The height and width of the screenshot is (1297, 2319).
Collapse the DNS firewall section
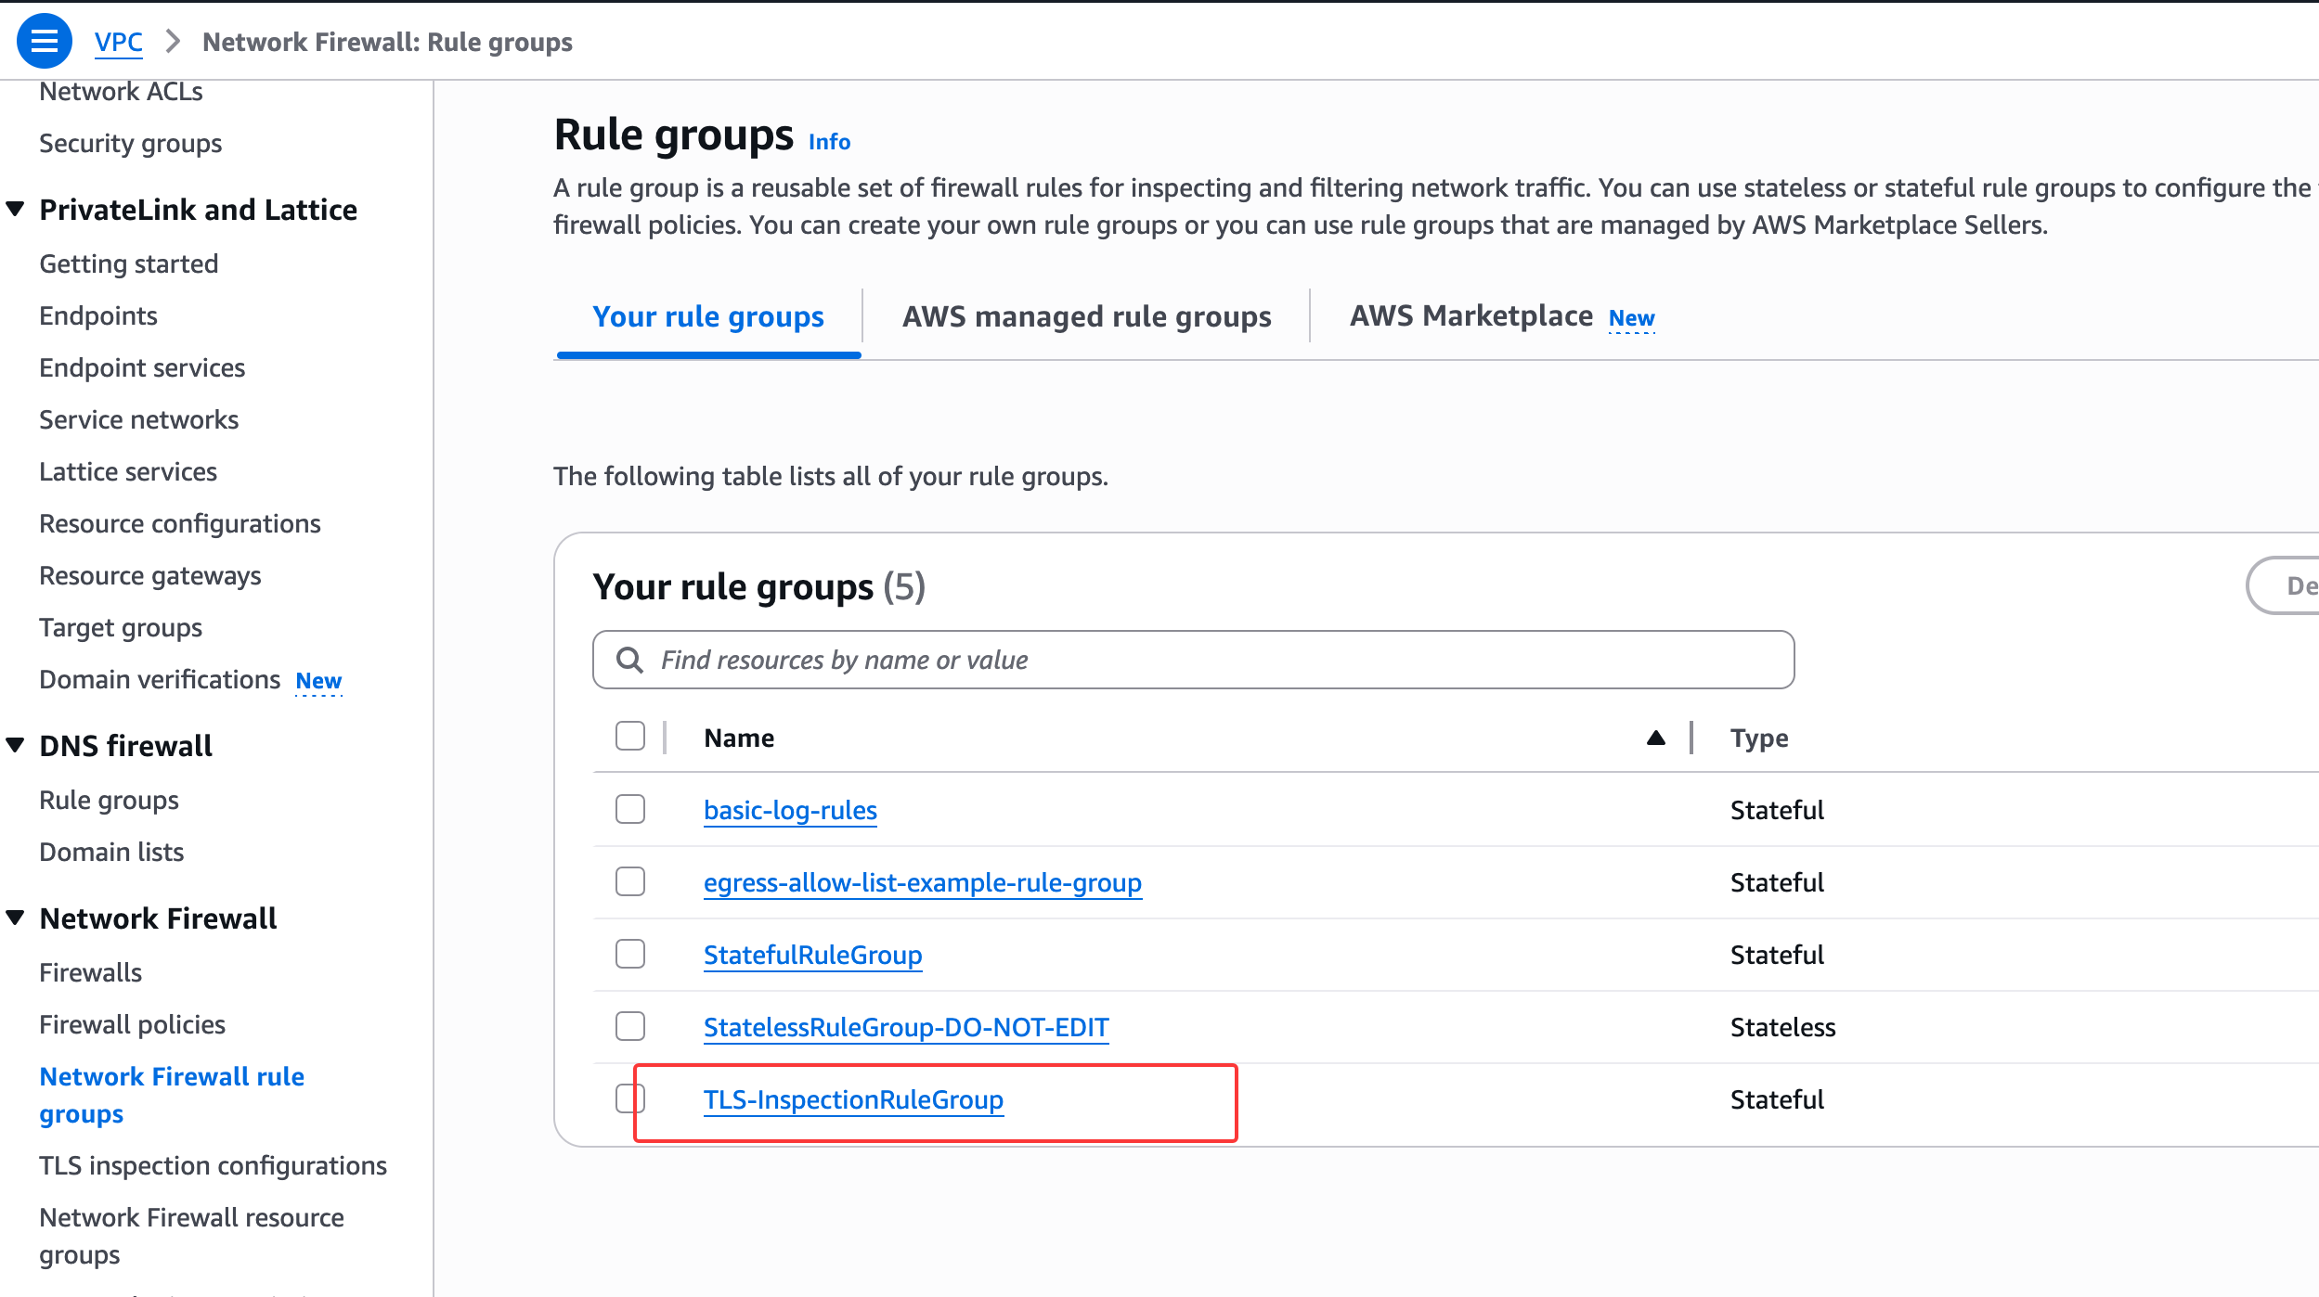[x=16, y=745]
